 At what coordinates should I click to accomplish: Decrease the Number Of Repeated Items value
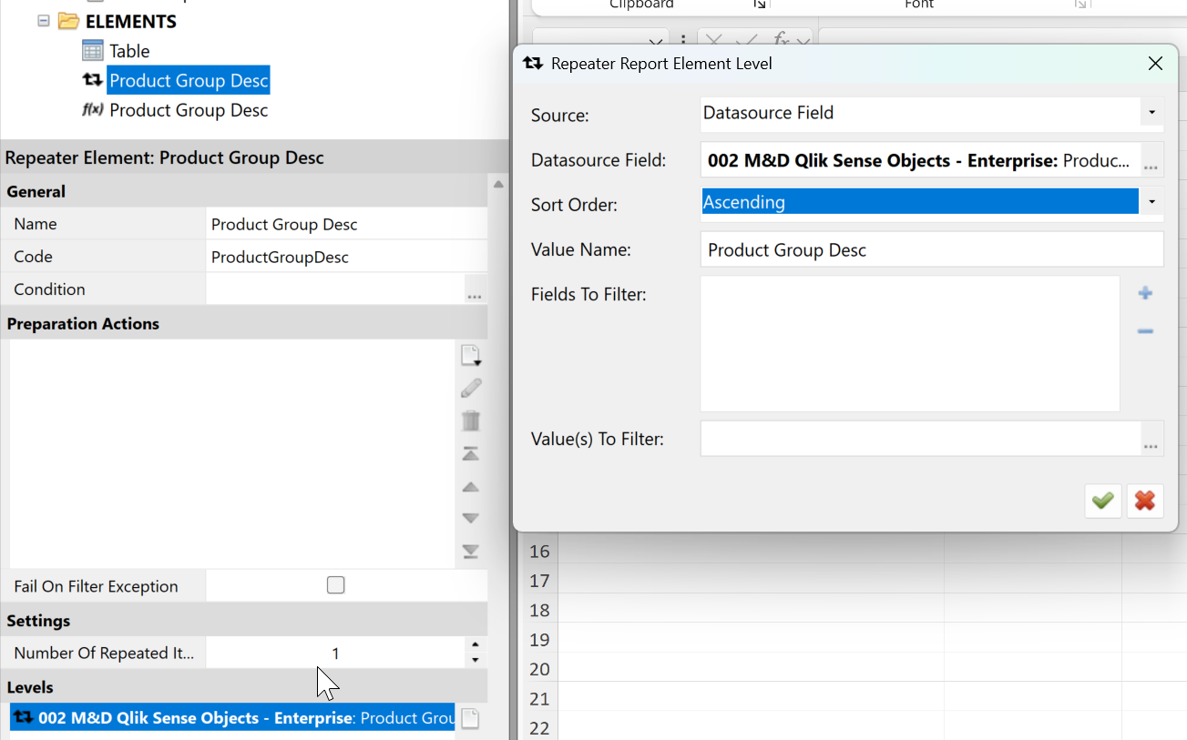[x=475, y=661]
